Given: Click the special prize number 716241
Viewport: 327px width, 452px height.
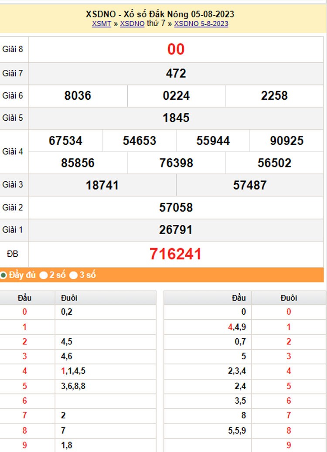Looking at the screenshot, I should tap(176, 254).
